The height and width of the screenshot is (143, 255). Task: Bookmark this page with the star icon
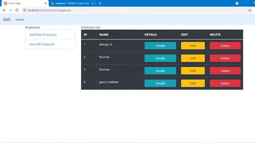250,10
